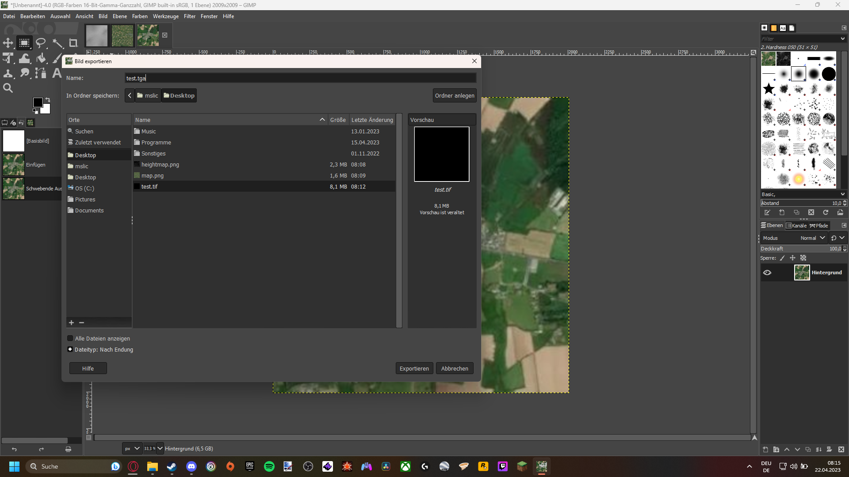Hide the Hintergrund layer via eye icon
The width and height of the screenshot is (849, 477).
click(x=767, y=273)
